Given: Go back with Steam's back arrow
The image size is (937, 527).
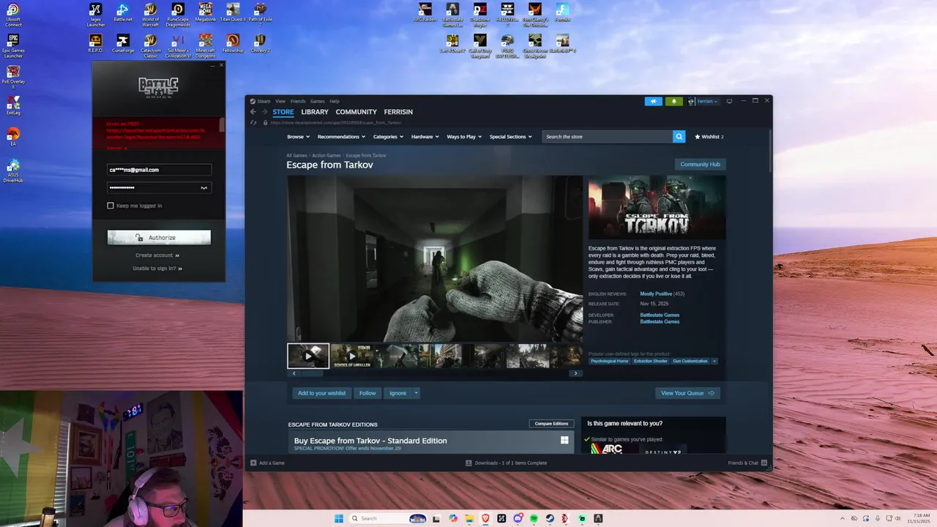Looking at the screenshot, I should point(253,112).
